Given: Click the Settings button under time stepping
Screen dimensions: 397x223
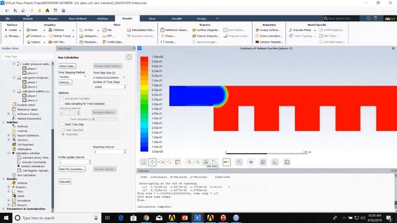Looking at the screenshot, I should pos(65,82).
